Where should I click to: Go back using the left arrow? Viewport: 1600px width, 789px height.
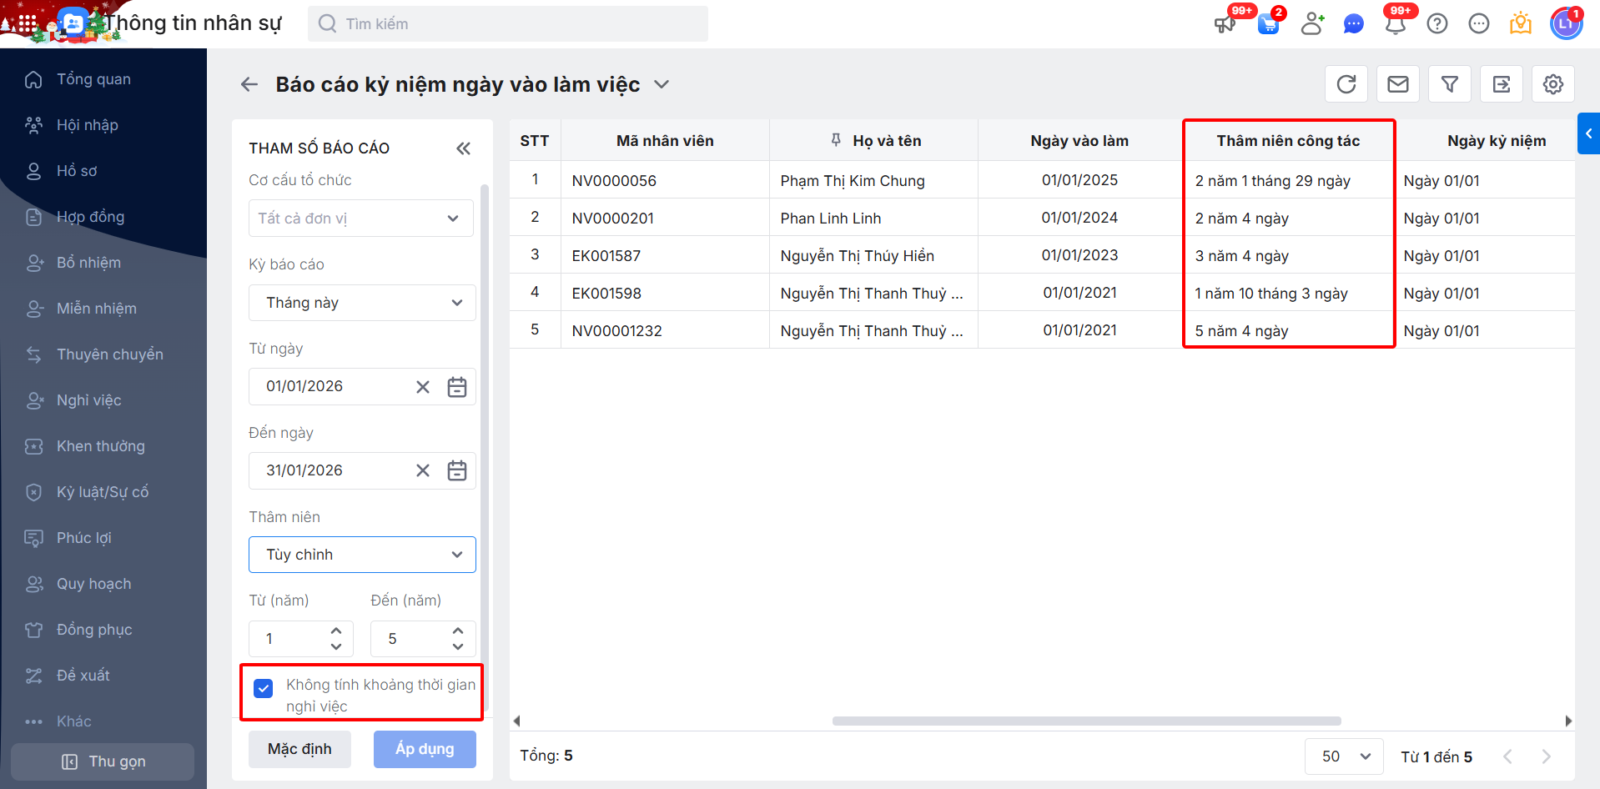[249, 84]
